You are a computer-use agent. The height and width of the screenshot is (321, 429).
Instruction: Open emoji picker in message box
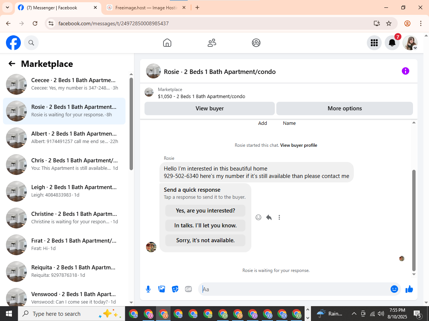[394, 289]
